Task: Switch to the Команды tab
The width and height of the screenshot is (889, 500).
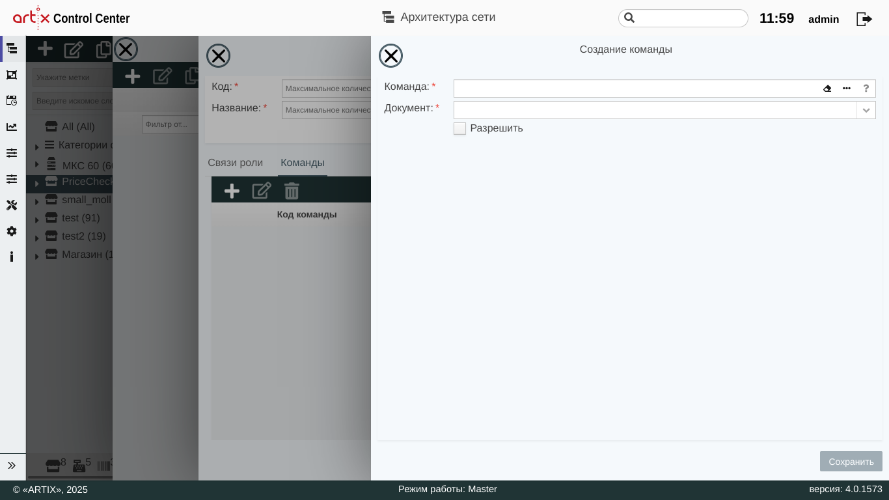Action: [x=302, y=163]
